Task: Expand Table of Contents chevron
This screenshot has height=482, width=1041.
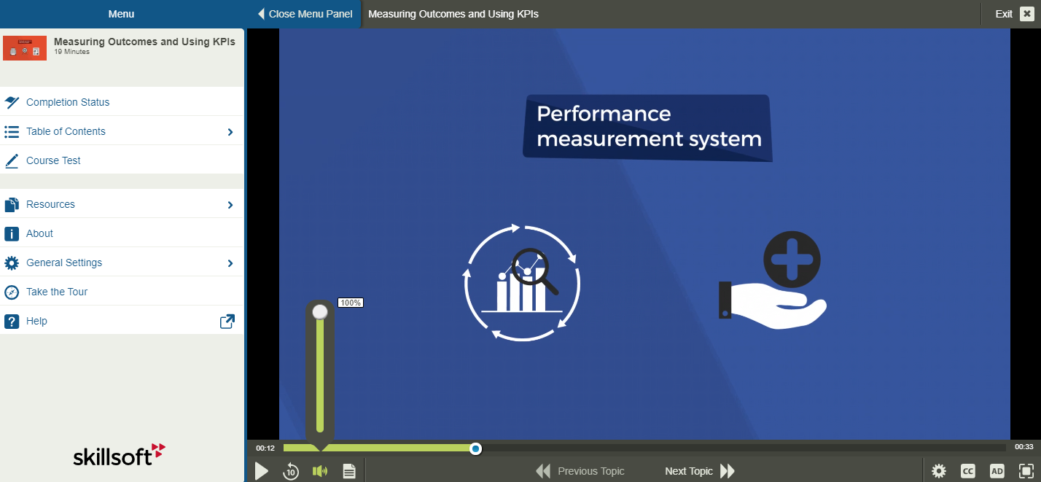Action: pyautogui.click(x=230, y=132)
